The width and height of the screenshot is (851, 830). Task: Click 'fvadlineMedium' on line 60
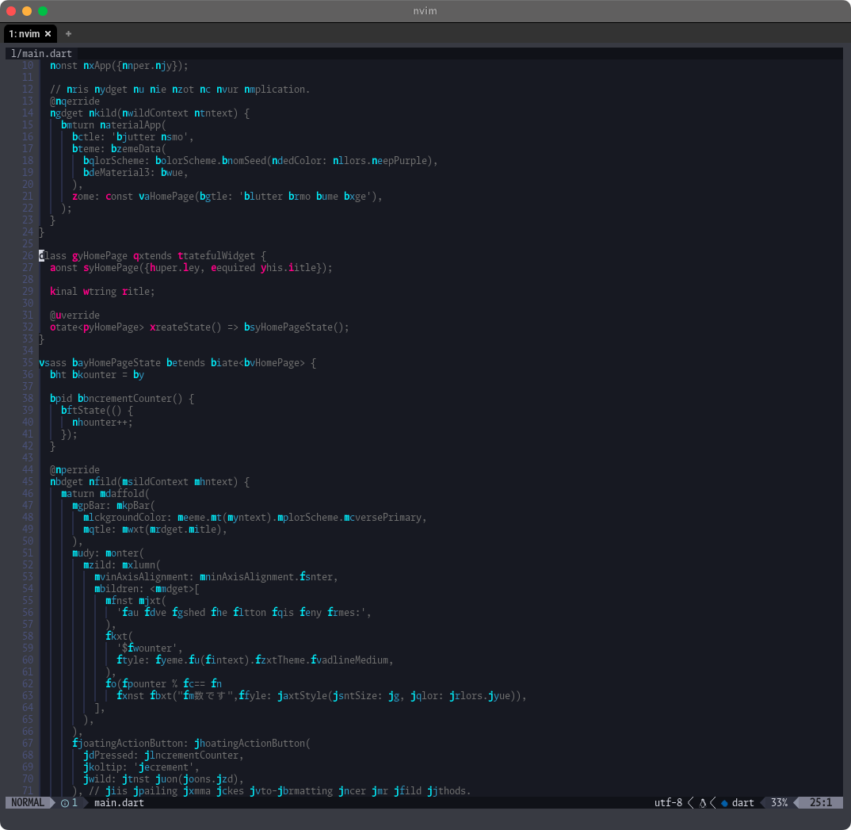pos(349,660)
